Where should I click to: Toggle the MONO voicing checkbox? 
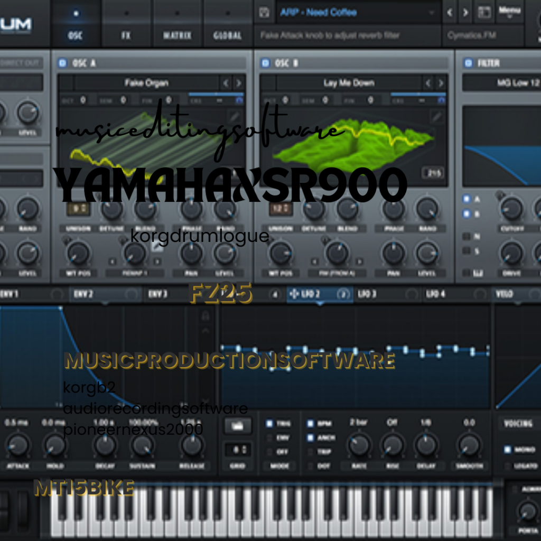[x=507, y=450]
